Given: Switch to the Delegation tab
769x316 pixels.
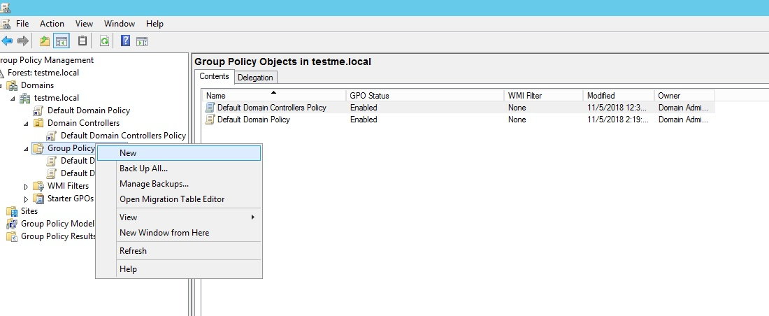Looking at the screenshot, I should (255, 78).
